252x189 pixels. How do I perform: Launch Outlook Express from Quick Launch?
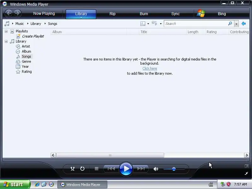tap(44, 184)
